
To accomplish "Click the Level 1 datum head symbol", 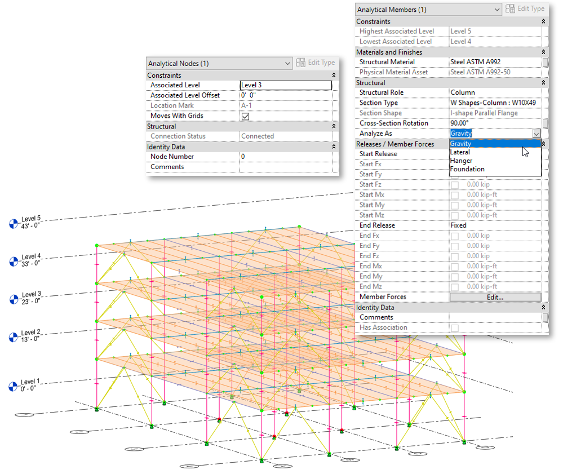I will coord(13,387).
